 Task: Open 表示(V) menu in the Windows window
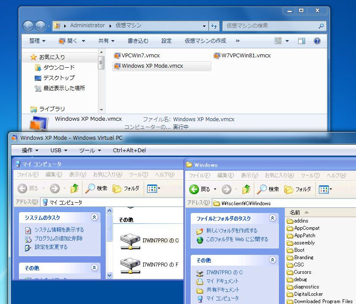point(249,176)
